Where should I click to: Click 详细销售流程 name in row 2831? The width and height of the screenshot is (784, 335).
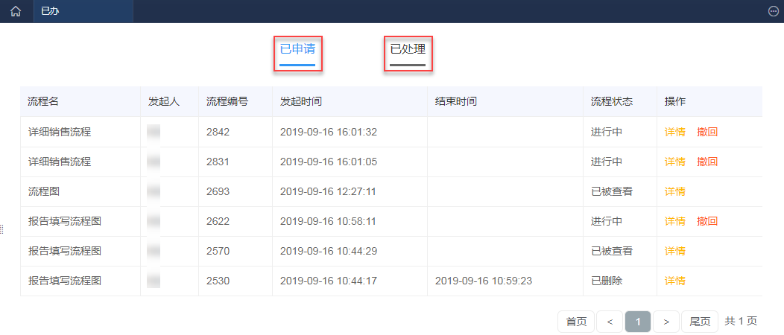point(60,162)
